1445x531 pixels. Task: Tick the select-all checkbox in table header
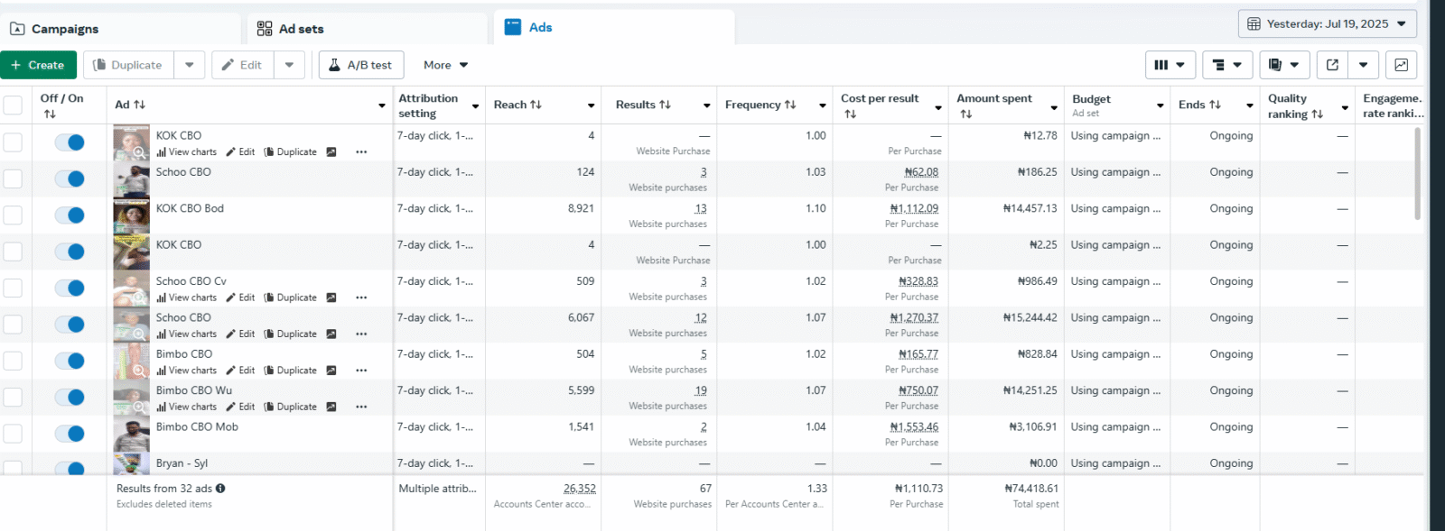(x=13, y=105)
